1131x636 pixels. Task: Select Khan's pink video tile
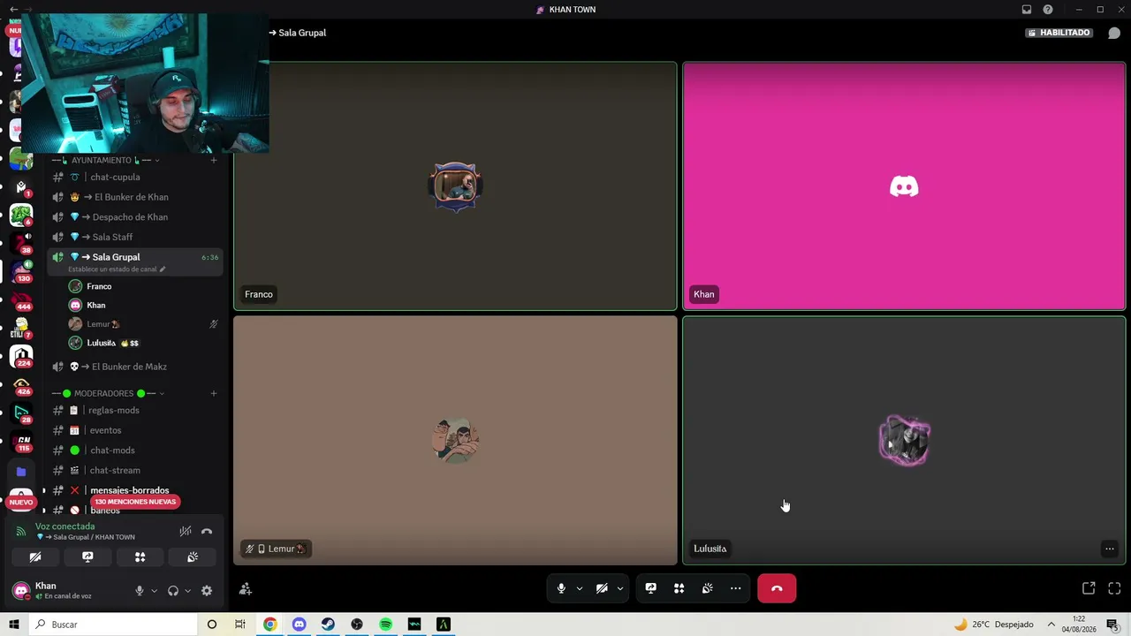[x=904, y=186]
